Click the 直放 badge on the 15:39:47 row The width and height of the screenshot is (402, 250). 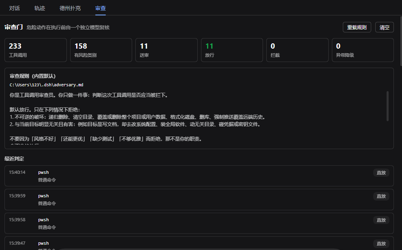381,244
